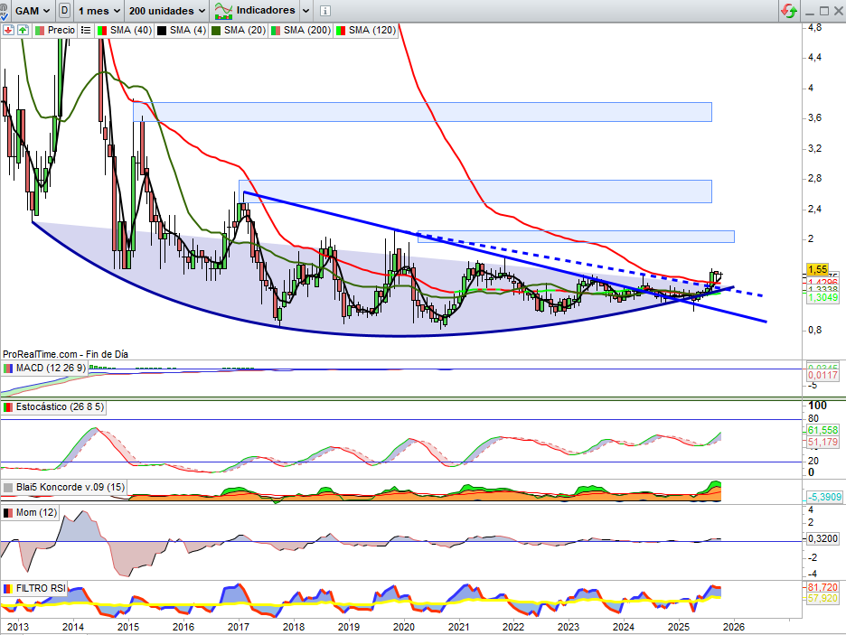The width and height of the screenshot is (846, 635).
Task: Click the 1,55 current price tag
Action: coord(817,269)
